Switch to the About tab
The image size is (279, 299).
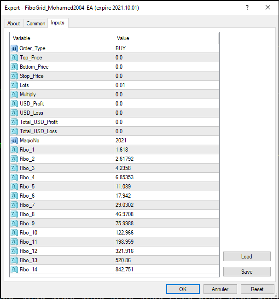coord(14,23)
